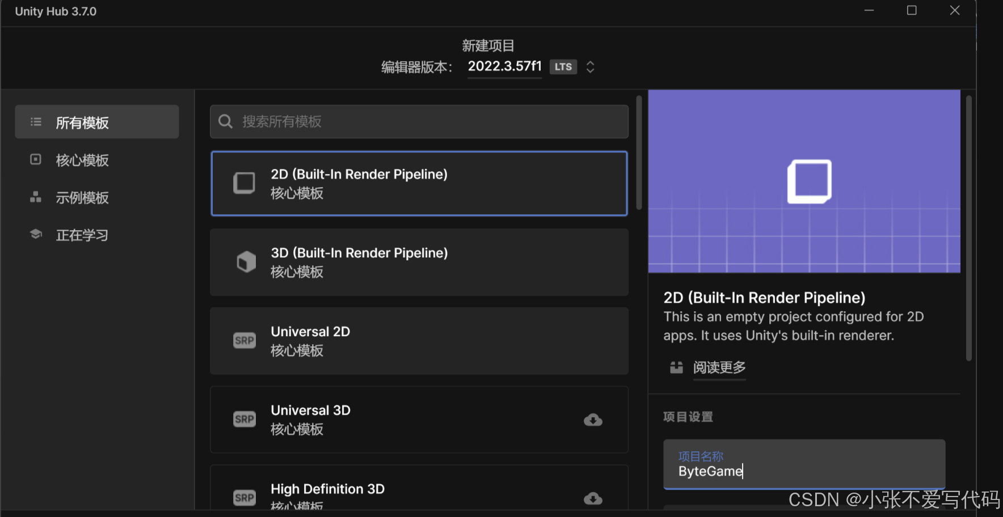Open the editor version selector arrows
This screenshot has width=1003, height=517.
coord(590,67)
